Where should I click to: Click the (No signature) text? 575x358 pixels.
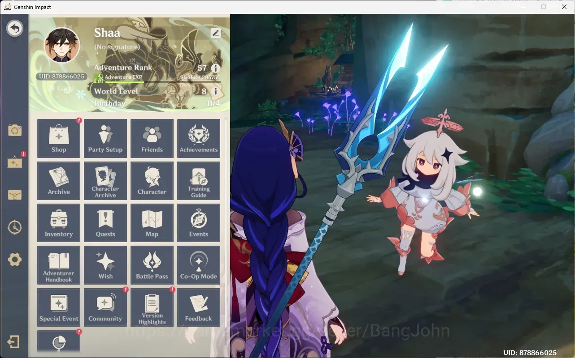pos(117,47)
